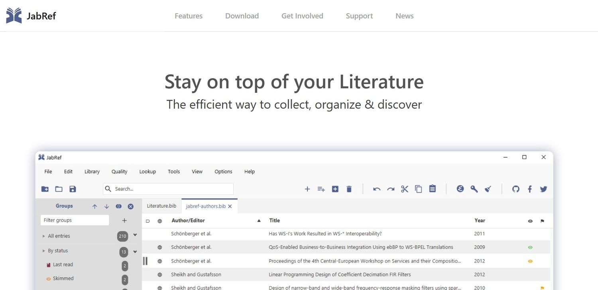Open the Library menu

(92, 172)
